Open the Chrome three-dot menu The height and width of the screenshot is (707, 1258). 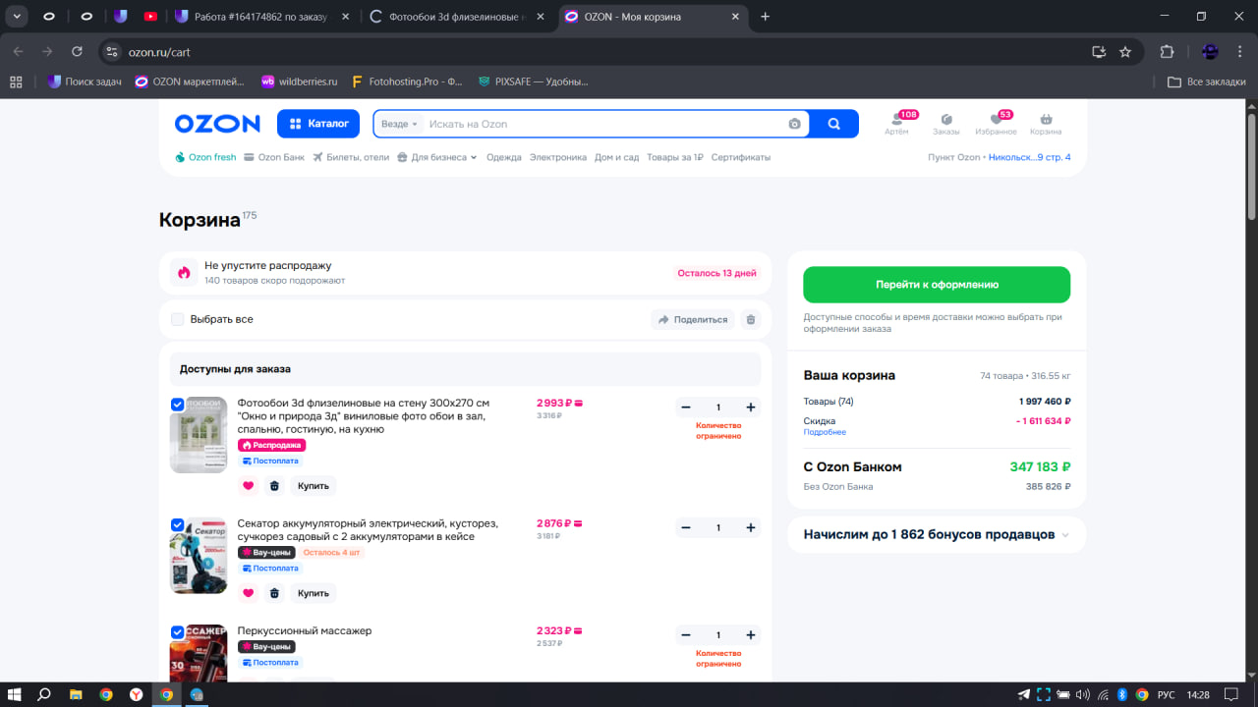[x=1241, y=52]
